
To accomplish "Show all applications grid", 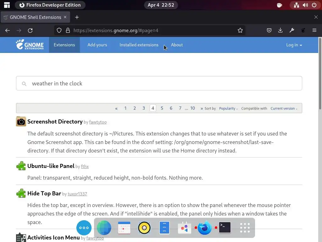I will click(245, 228).
